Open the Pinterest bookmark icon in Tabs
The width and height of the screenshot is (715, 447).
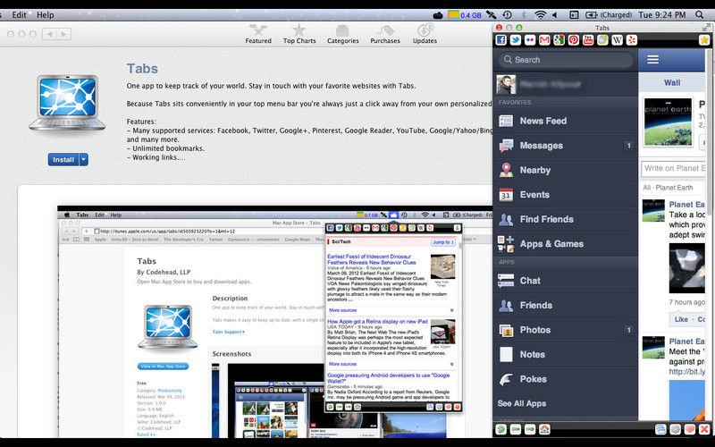click(574, 40)
